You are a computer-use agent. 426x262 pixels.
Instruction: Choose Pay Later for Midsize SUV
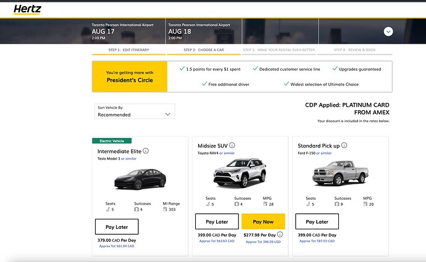217,221
